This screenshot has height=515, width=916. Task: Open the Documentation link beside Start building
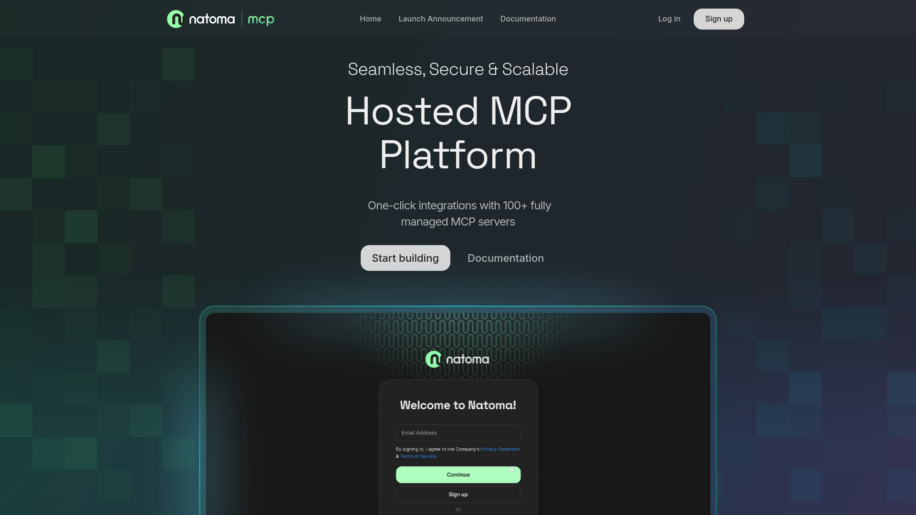point(505,258)
